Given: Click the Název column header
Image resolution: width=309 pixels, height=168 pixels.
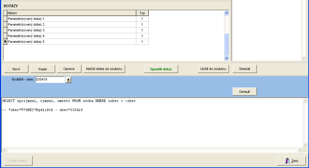Looking at the screenshot, I should pyautogui.click(x=71, y=13).
